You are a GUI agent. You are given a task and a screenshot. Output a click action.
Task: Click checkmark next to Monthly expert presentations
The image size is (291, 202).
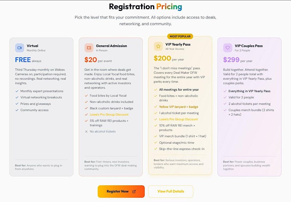(17, 91)
